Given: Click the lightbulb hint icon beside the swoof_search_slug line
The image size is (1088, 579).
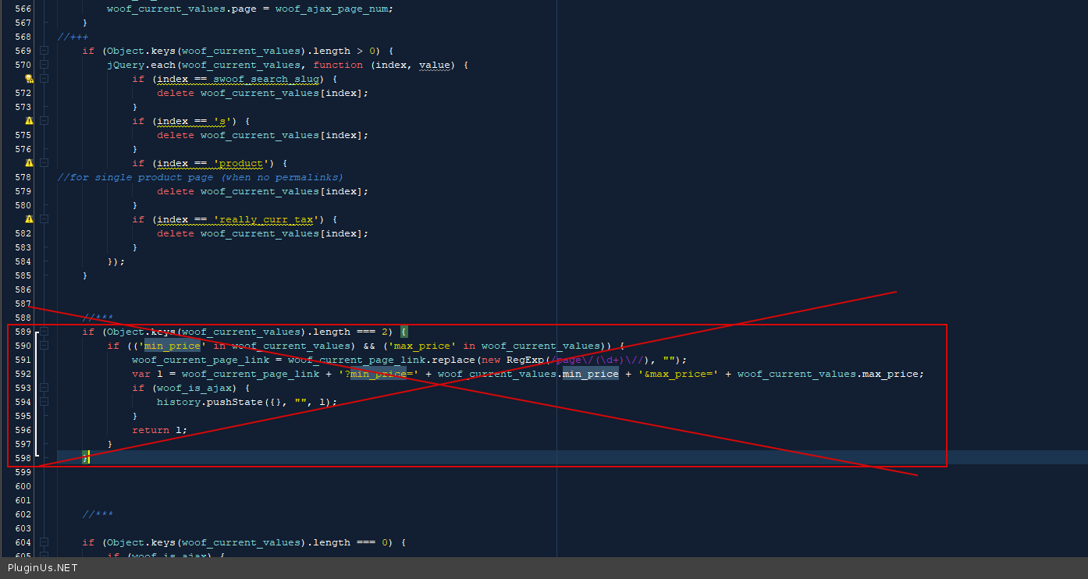Looking at the screenshot, I should 30,79.
